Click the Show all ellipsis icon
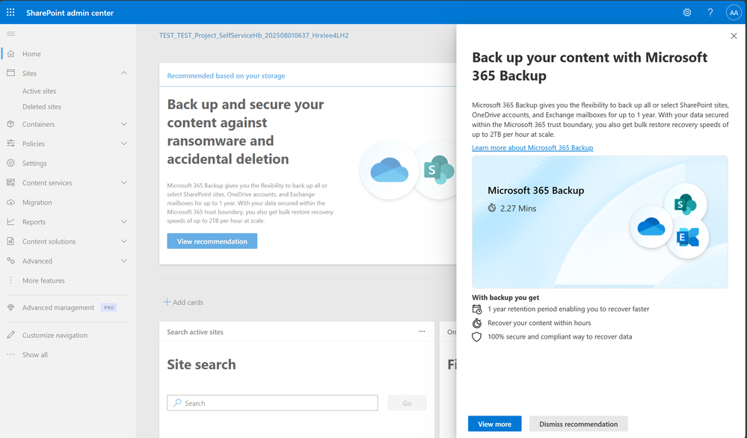The width and height of the screenshot is (747, 438). (10, 355)
